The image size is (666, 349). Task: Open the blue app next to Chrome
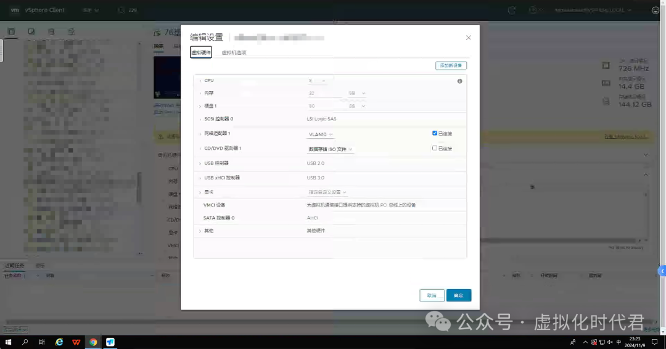[110, 342]
